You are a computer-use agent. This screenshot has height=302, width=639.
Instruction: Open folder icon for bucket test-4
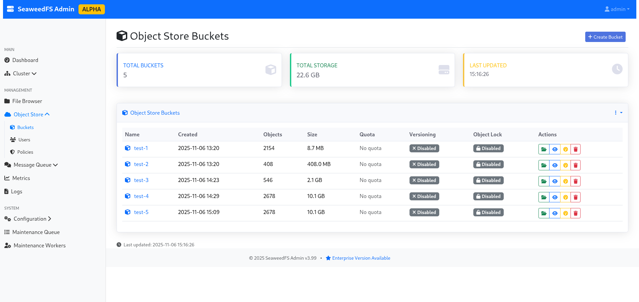(544, 197)
